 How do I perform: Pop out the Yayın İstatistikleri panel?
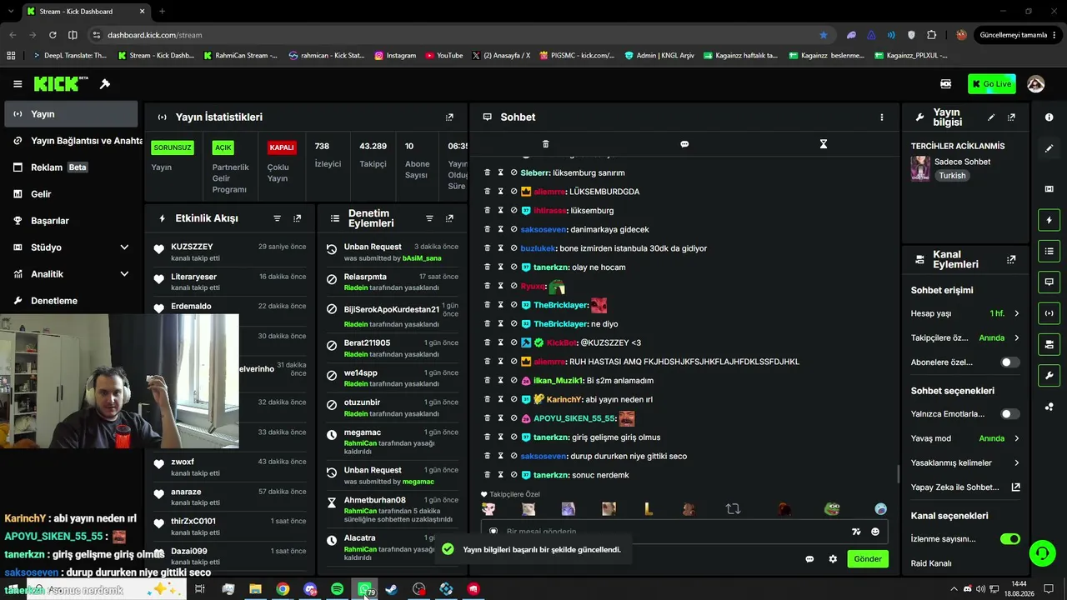(x=449, y=117)
